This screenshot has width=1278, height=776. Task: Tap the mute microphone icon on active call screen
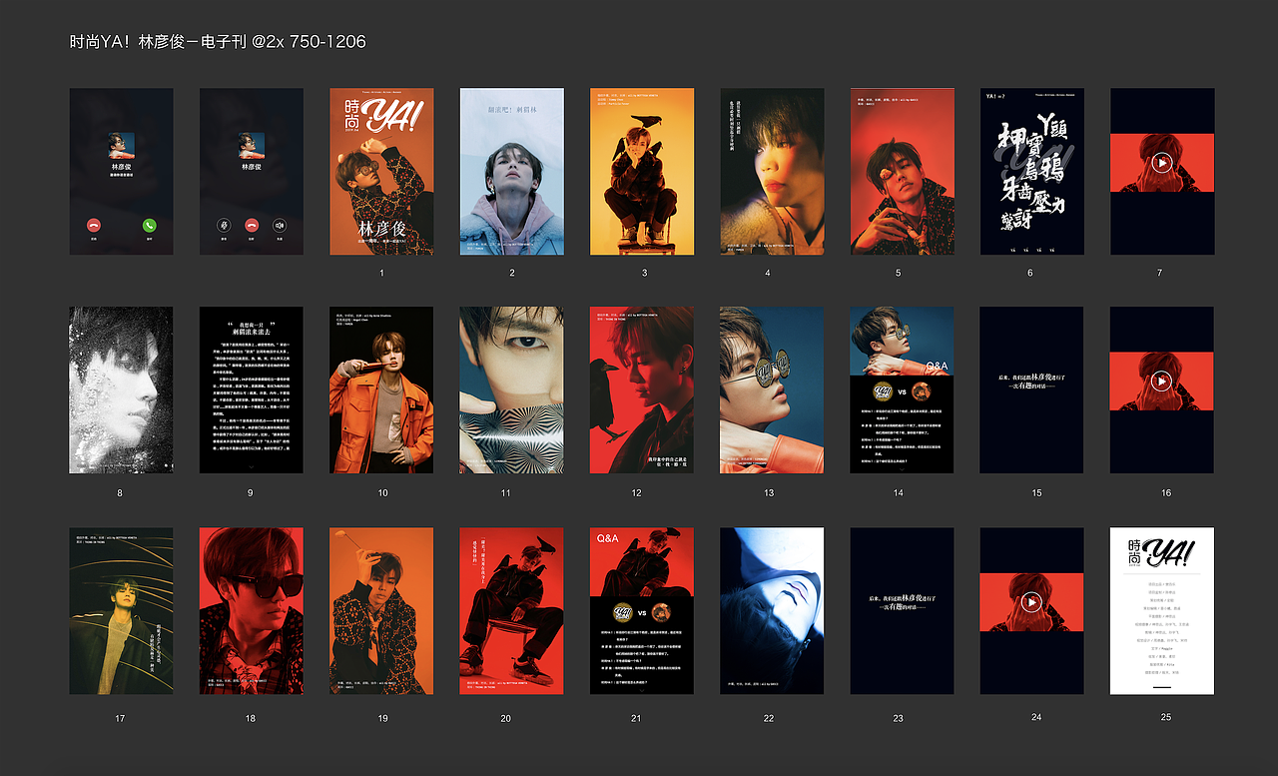coord(225,227)
